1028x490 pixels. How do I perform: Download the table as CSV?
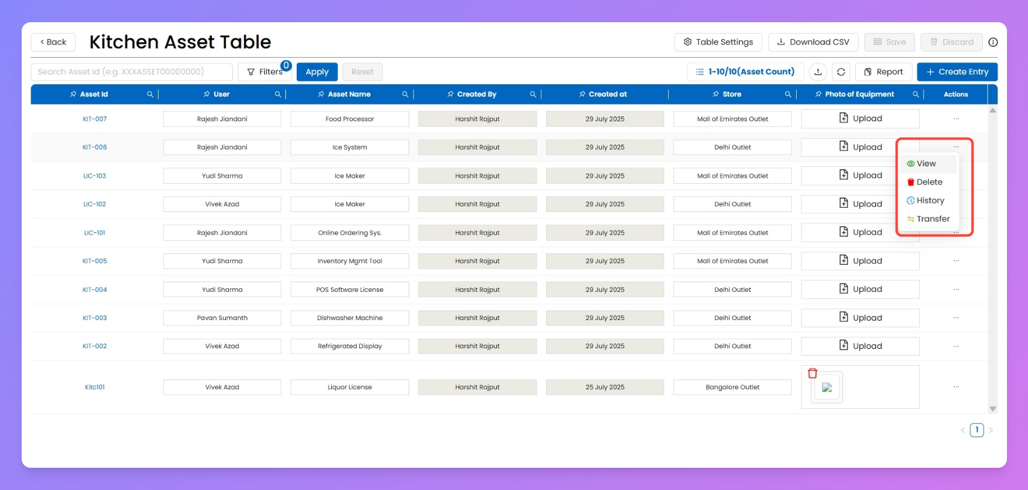tap(813, 42)
